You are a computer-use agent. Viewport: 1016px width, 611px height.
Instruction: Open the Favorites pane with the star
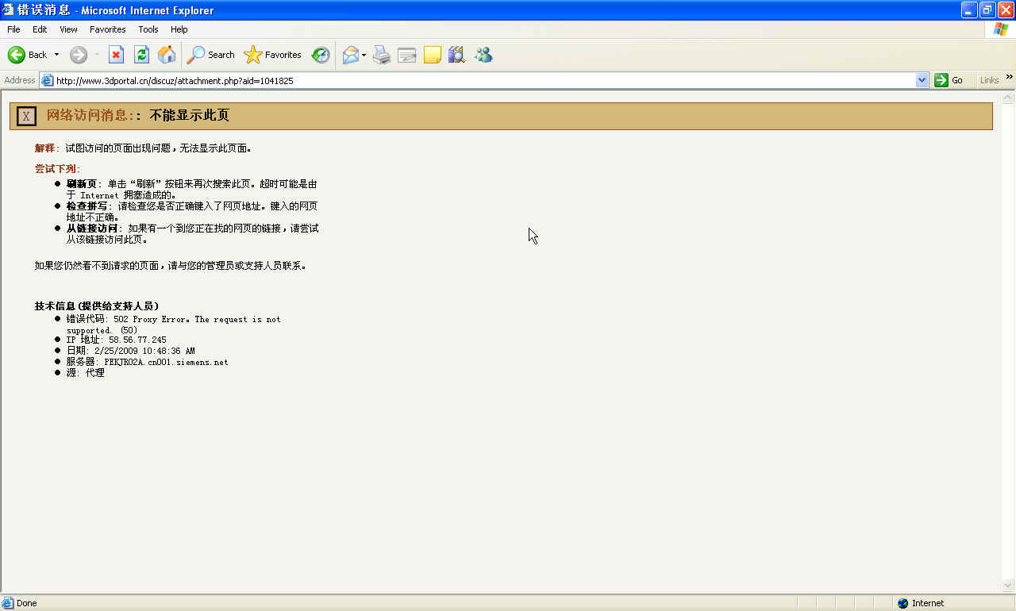click(272, 55)
